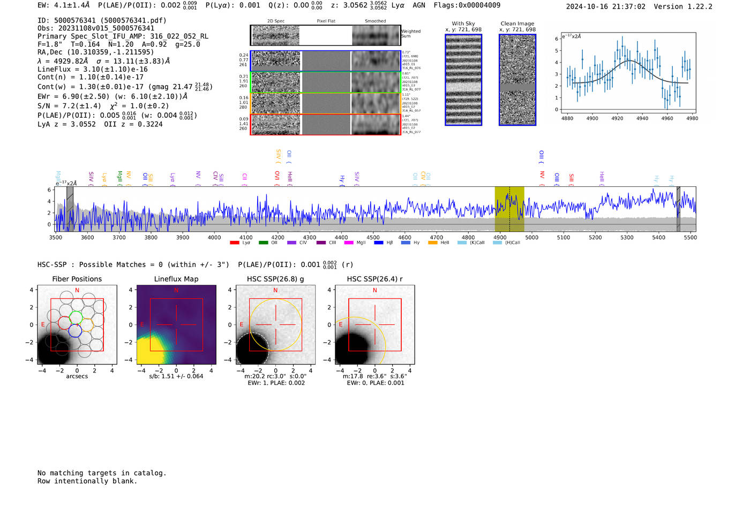Click the S/N = 7.2(±1.4) line

(x=103, y=106)
